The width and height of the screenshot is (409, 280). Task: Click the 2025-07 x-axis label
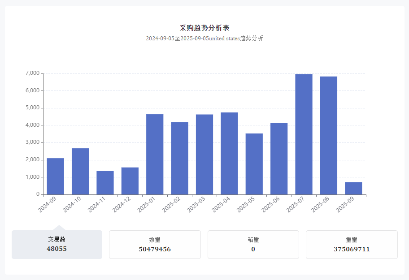tap(295, 204)
